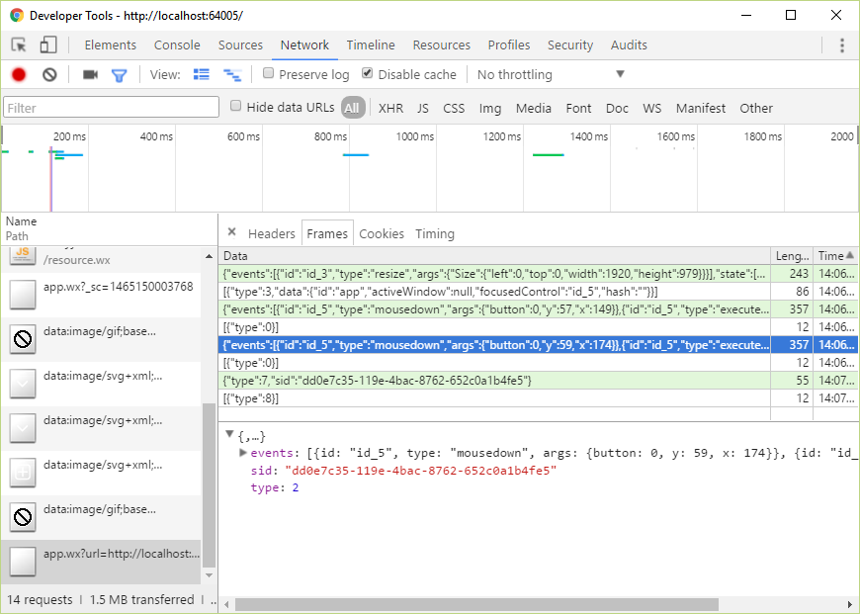Filter requests by Other type
Image resolution: width=860 pixels, height=614 pixels.
pos(756,108)
